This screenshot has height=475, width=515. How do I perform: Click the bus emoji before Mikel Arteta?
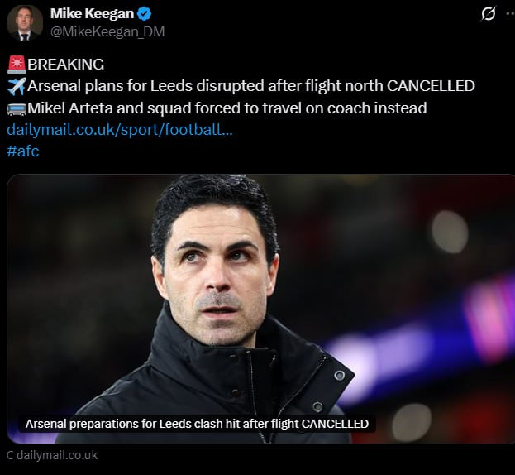16,108
